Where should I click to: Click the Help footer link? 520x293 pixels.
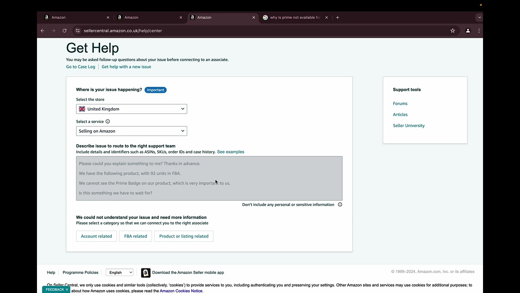tap(51, 273)
